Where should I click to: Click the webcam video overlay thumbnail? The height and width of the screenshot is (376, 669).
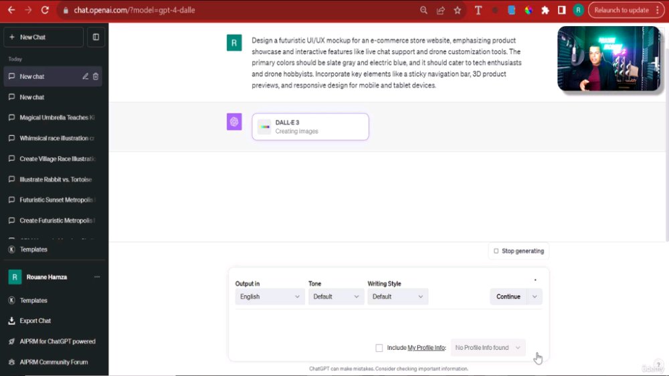point(609,58)
